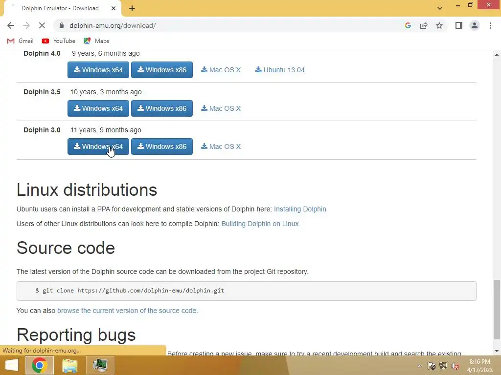
Task: Open Maps bookmark
Action: pyautogui.click(x=96, y=41)
